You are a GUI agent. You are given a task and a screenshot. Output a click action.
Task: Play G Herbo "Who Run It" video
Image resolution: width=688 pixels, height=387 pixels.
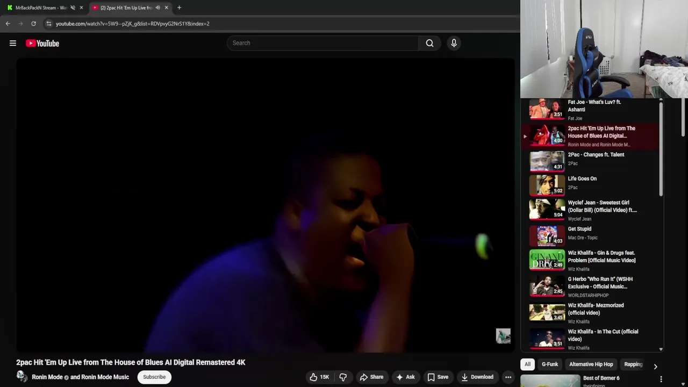point(590,286)
